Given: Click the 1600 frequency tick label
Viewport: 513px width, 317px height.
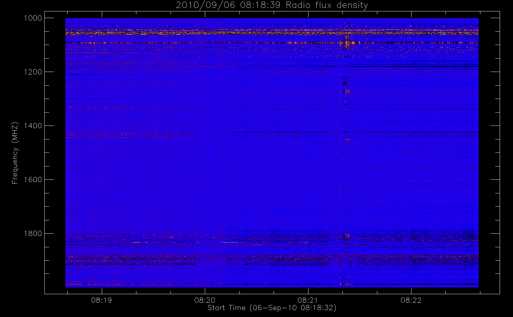Looking at the screenshot, I should [33, 180].
